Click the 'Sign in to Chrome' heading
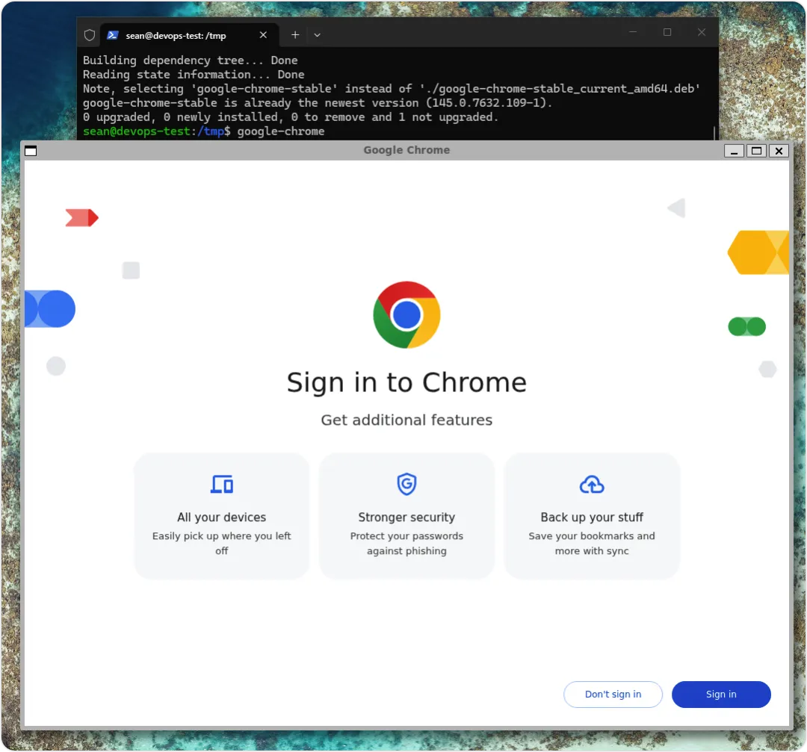Screen dimensions: 807x752 pos(406,382)
